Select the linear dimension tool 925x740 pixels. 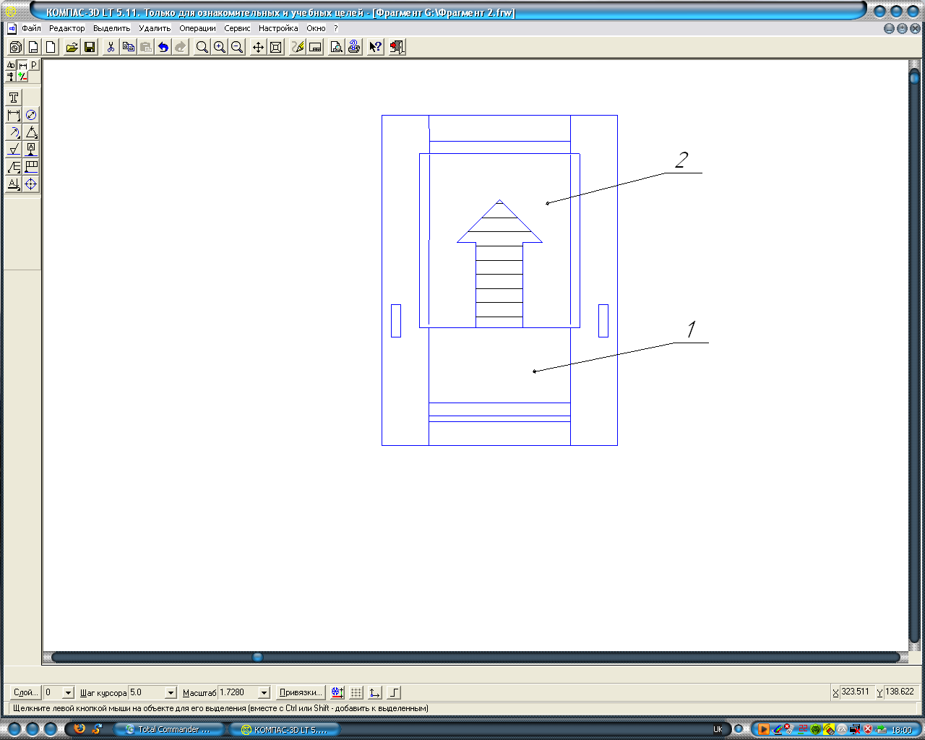(x=14, y=115)
